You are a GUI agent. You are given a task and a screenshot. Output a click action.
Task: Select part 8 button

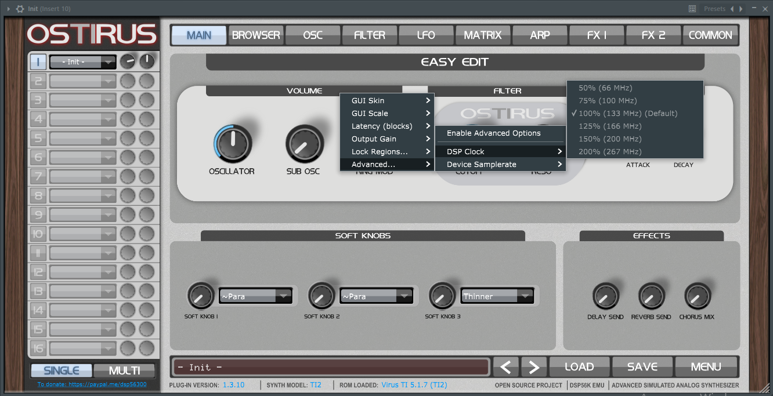(38, 195)
